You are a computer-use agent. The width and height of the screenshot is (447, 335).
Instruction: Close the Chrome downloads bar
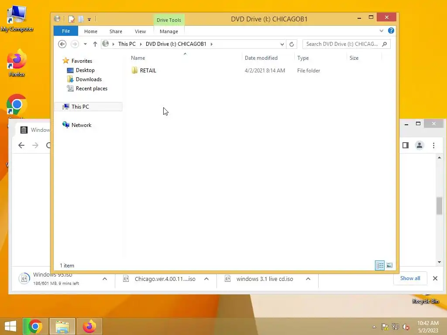tap(435, 278)
